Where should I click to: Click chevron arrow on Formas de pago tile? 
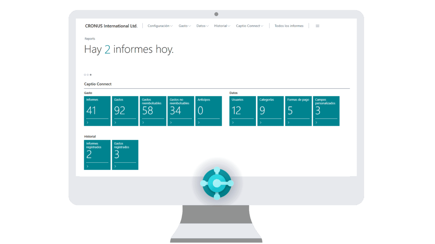tap(289, 123)
